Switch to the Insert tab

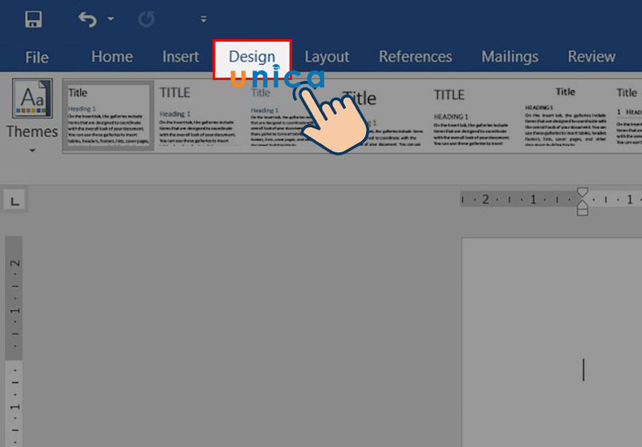pos(181,57)
